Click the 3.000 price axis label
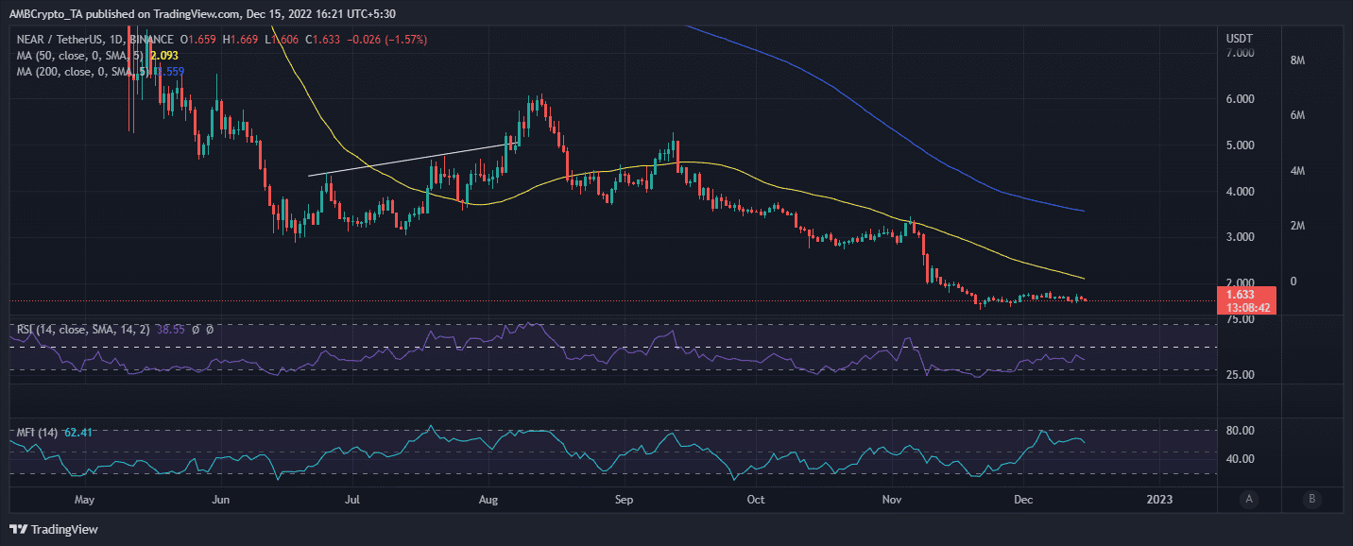Screen dimensions: 1353x546 pos(1242,237)
